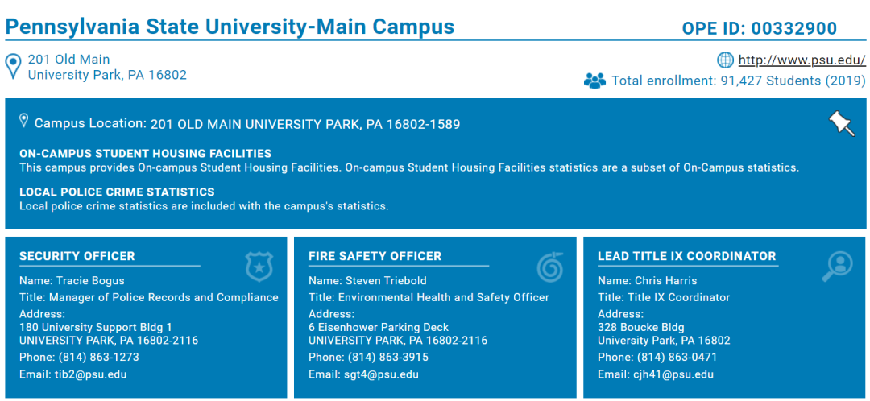This screenshot has width=870, height=401.
Task: Select the Pennsylvania State University-Main Campus title
Action: 230,27
